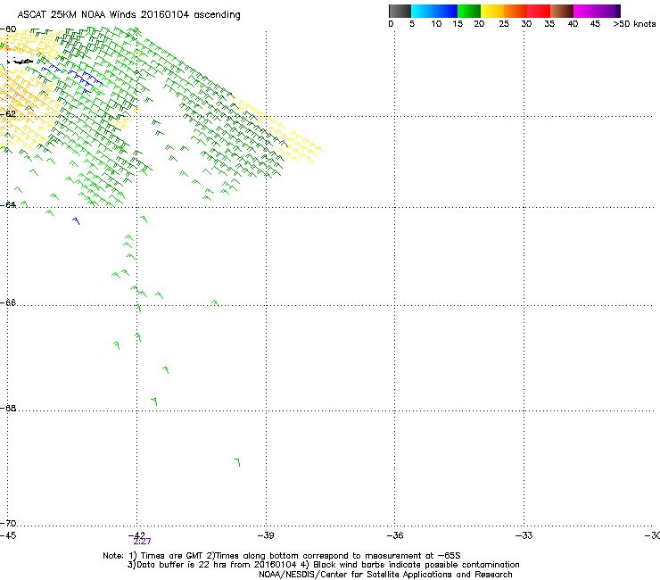
Task: Click the '25' label under the color bar
Action: click(x=504, y=24)
